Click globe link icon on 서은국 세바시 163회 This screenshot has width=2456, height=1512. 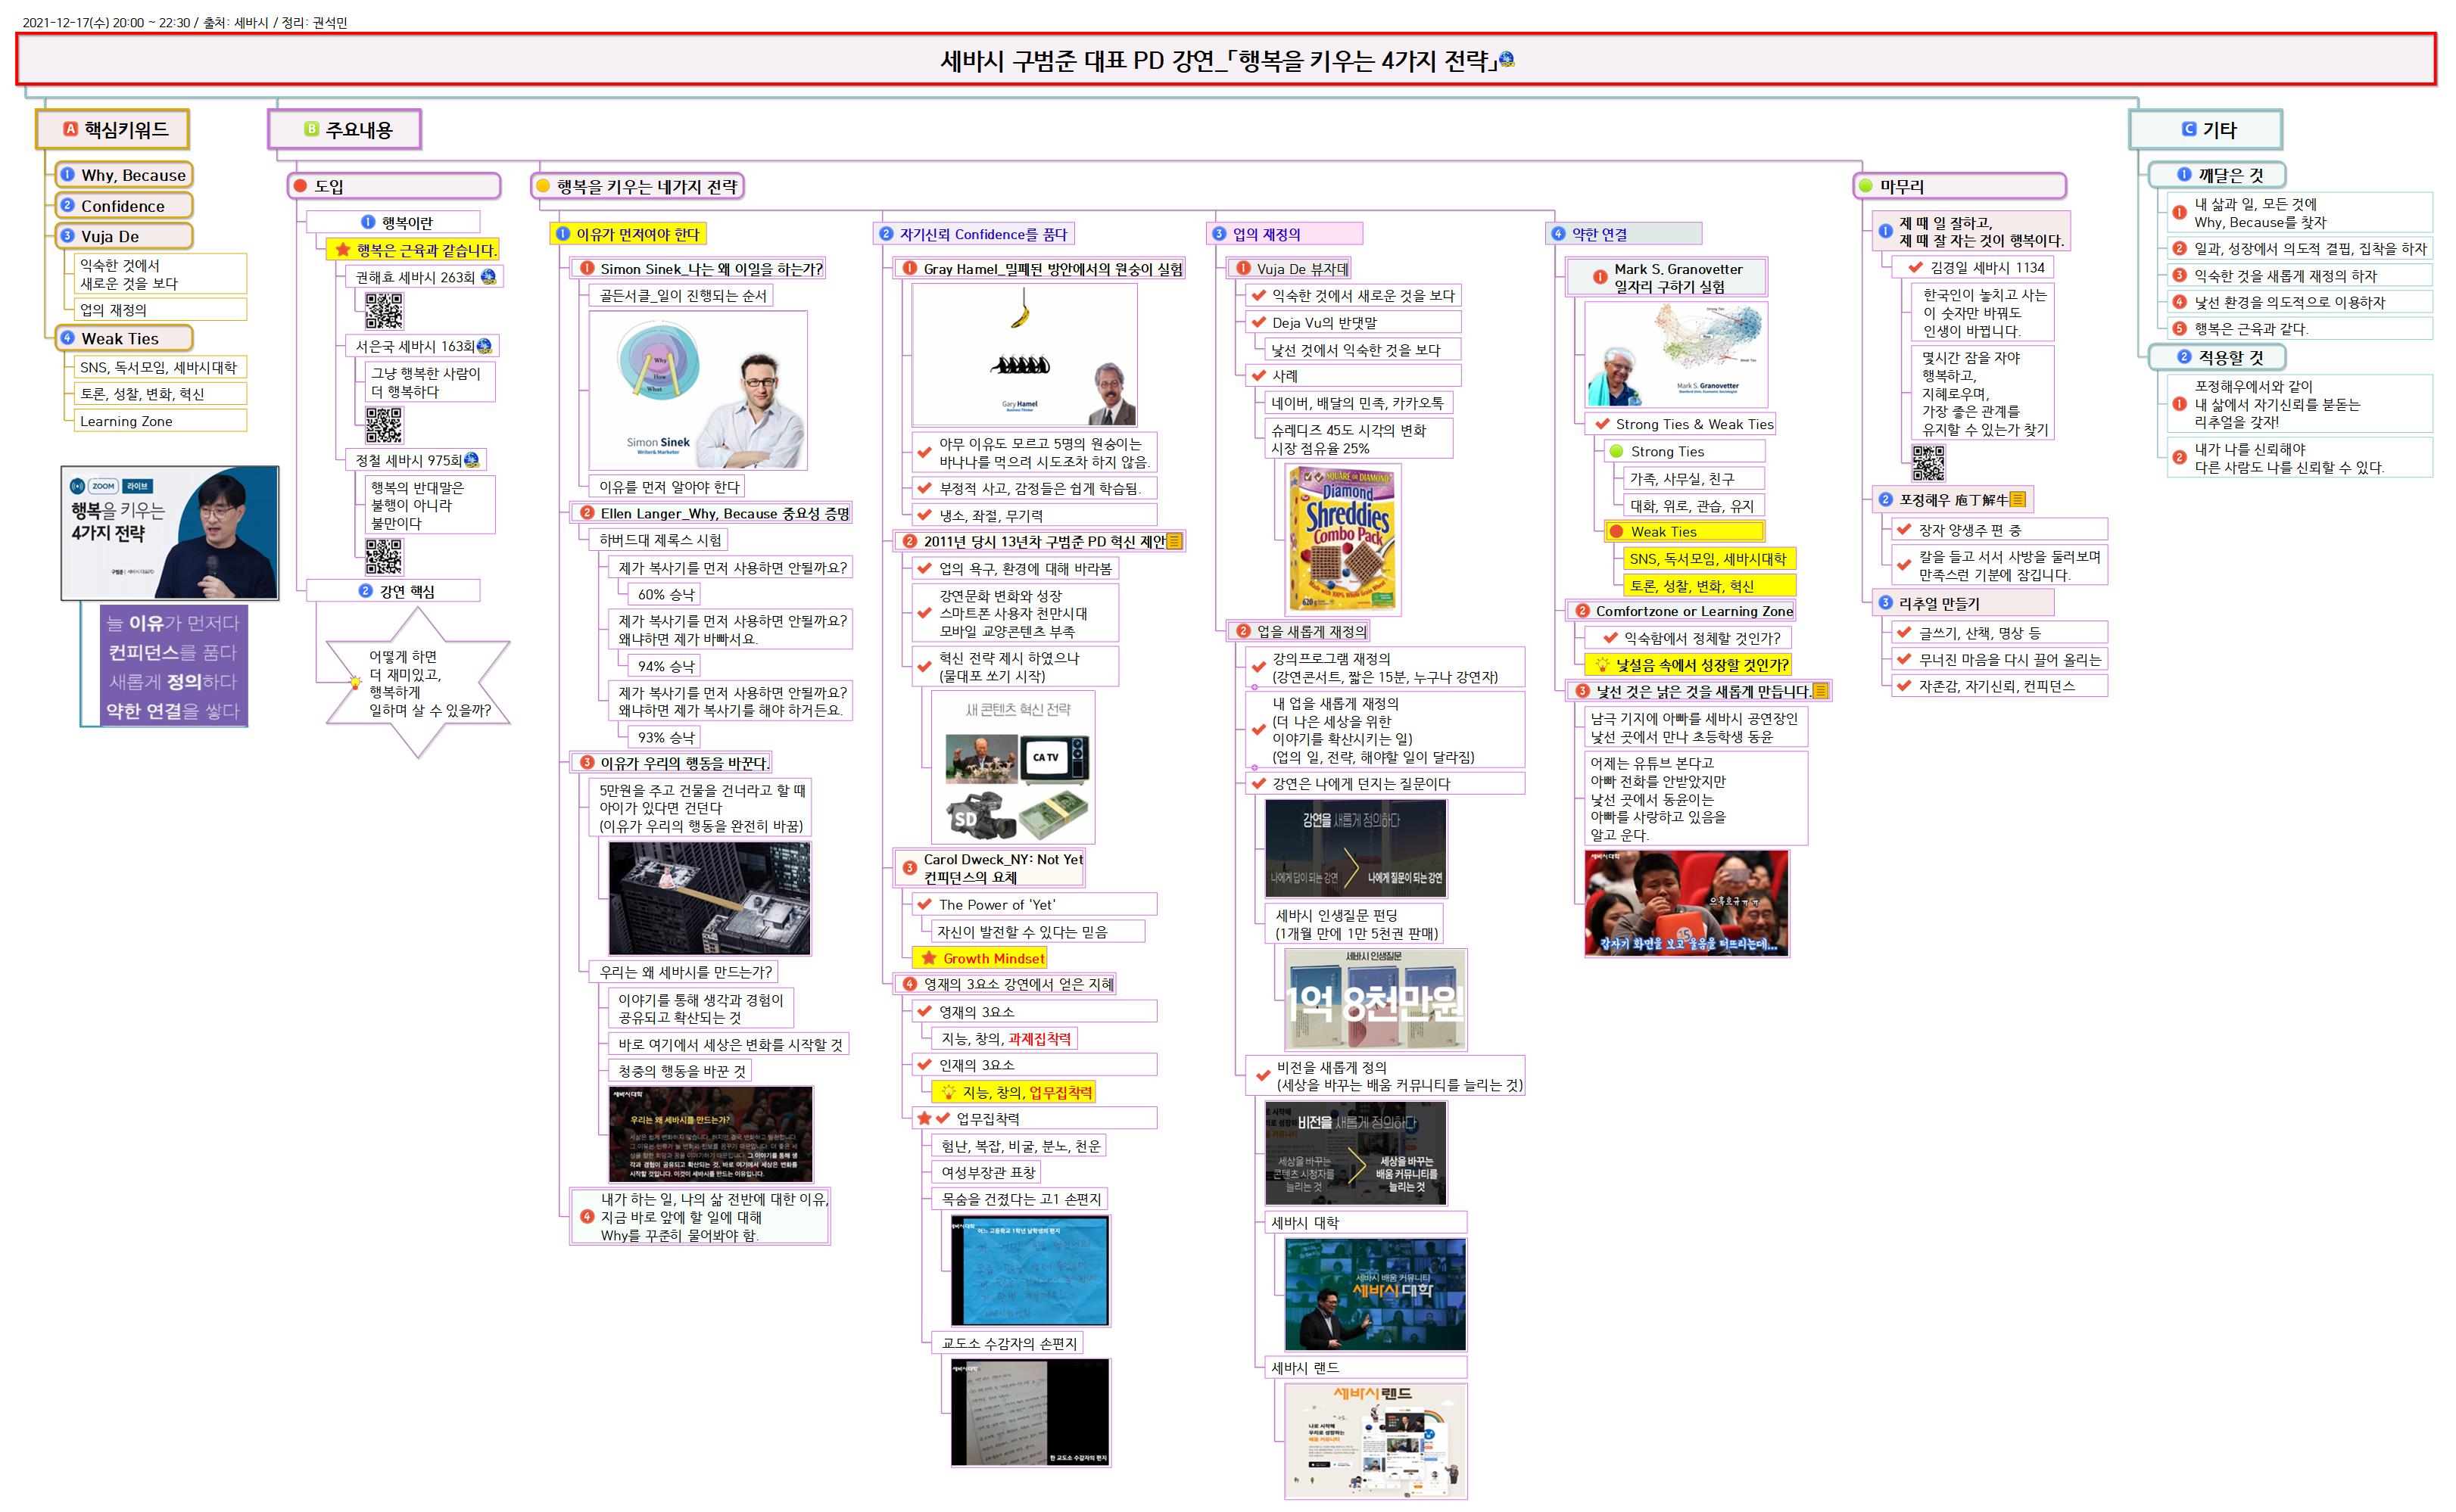pyautogui.click(x=485, y=346)
